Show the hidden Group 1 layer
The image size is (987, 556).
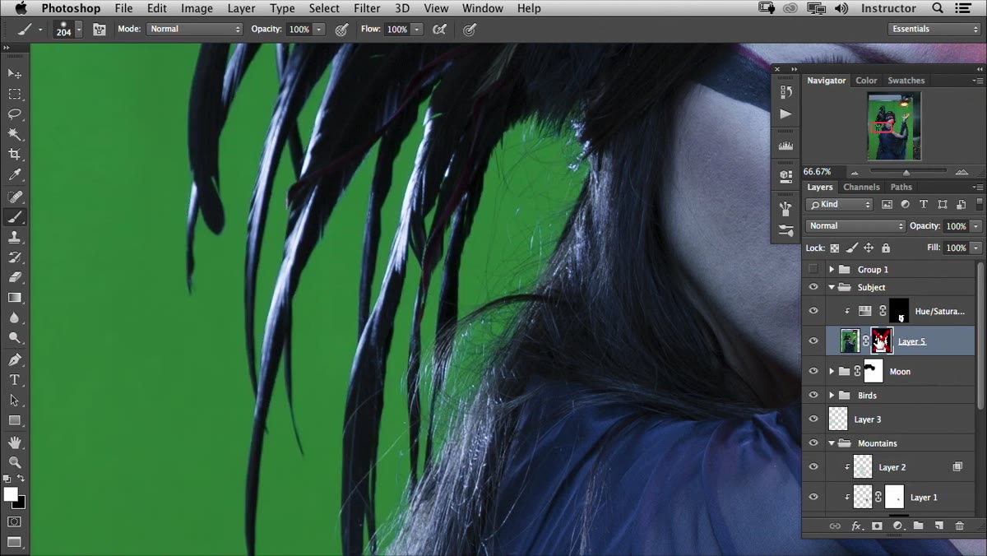click(x=813, y=269)
